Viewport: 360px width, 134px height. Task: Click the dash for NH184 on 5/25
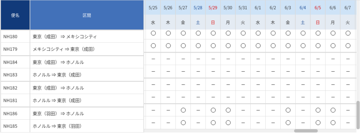[x=153, y=59]
